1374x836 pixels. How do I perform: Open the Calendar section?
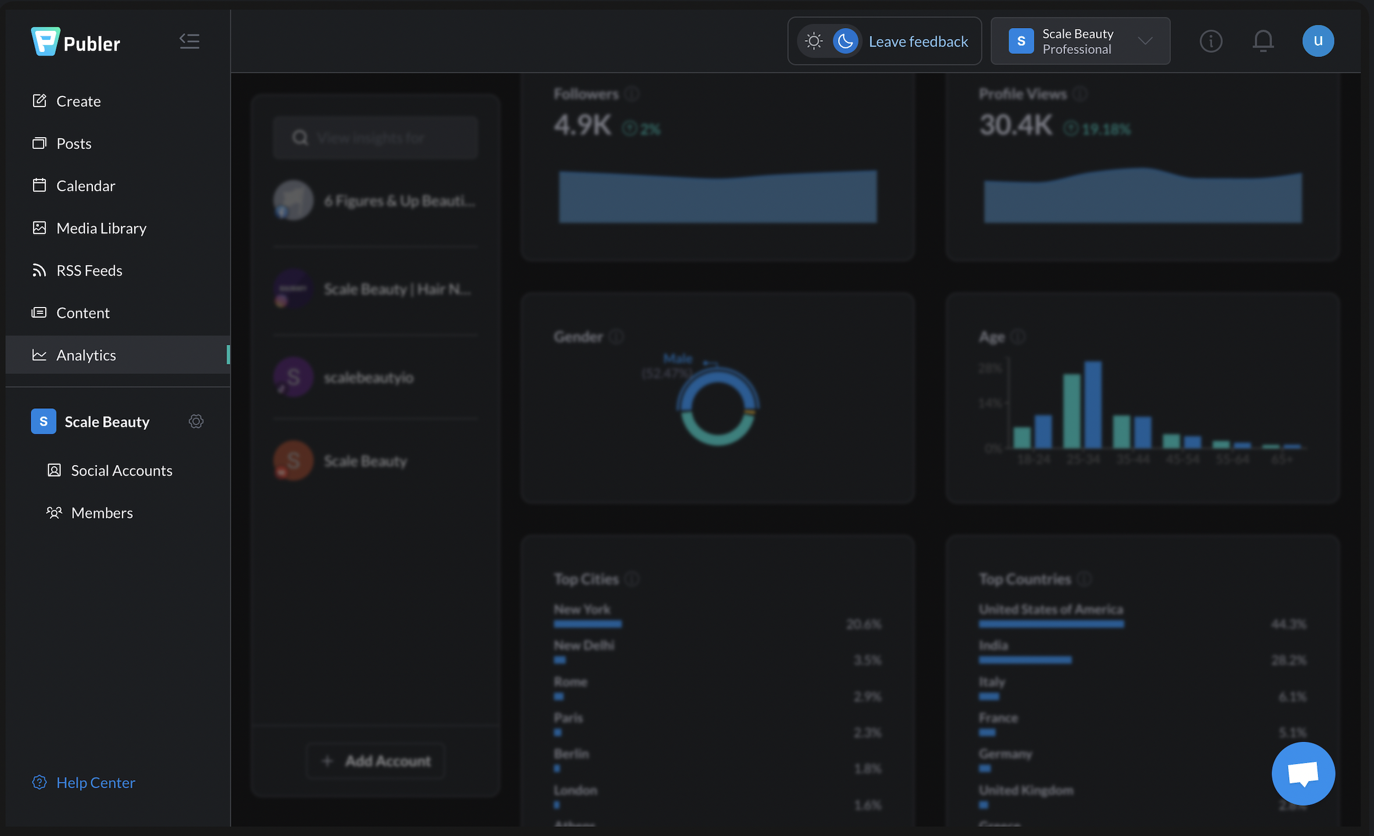coord(118,186)
